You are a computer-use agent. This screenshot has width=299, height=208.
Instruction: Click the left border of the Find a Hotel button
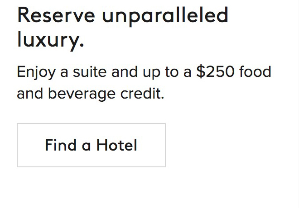click(x=17, y=145)
